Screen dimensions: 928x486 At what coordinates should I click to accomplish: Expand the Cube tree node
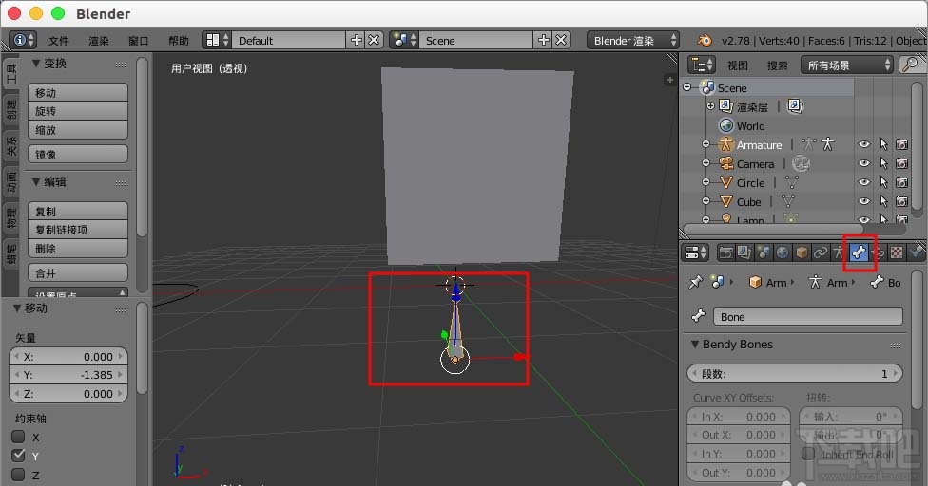pos(706,201)
